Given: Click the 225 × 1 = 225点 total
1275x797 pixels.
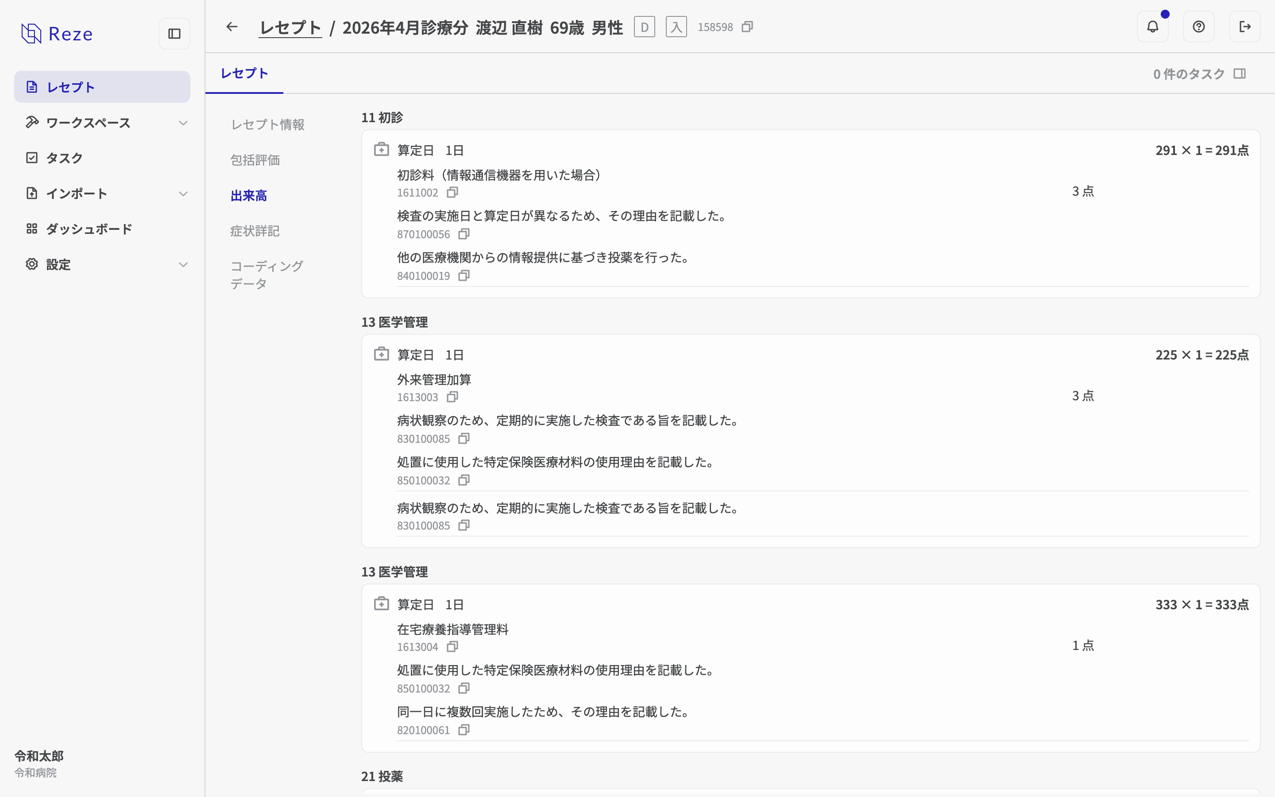Looking at the screenshot, I should (x=1202, y=355).
